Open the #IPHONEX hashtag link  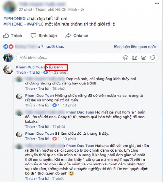(14, 18)
